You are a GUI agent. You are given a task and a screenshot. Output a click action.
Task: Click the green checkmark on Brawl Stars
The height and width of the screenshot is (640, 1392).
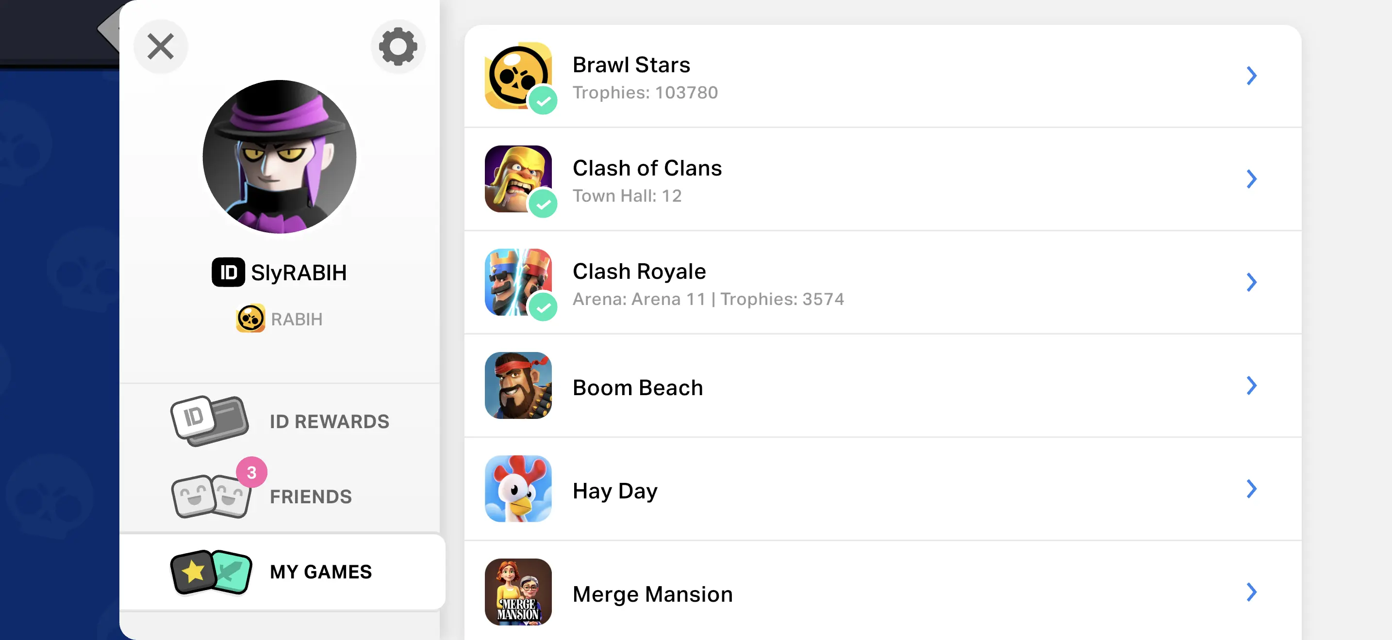543,100
